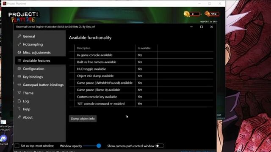The height and width of the screenshot is (152, 271).
Task: Click the Log document icon
Action: click(x=19, y=101)
